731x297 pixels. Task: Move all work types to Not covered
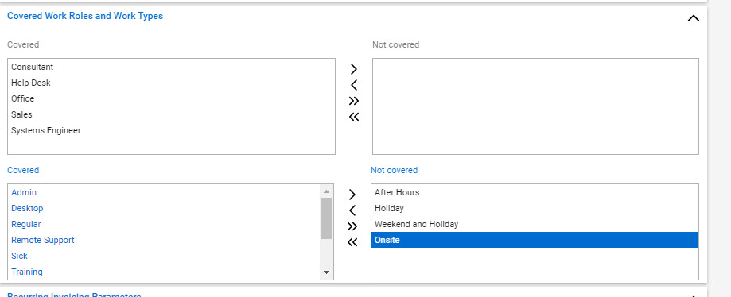coord(352,226)
